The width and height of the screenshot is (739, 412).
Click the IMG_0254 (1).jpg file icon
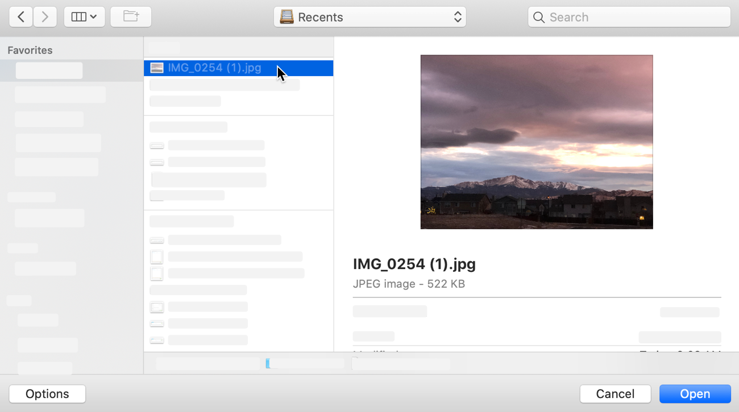(156, 68)
